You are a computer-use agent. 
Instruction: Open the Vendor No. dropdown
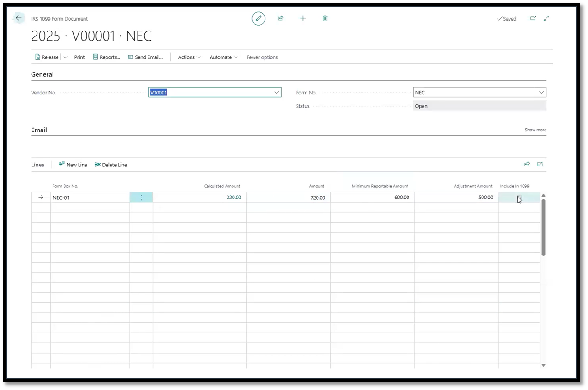(276, 92)
